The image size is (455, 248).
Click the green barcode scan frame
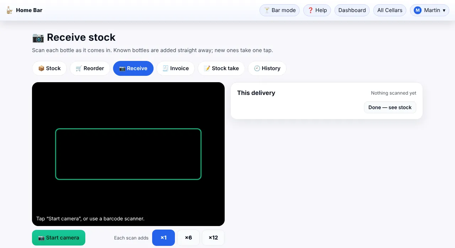coord(128,154)
